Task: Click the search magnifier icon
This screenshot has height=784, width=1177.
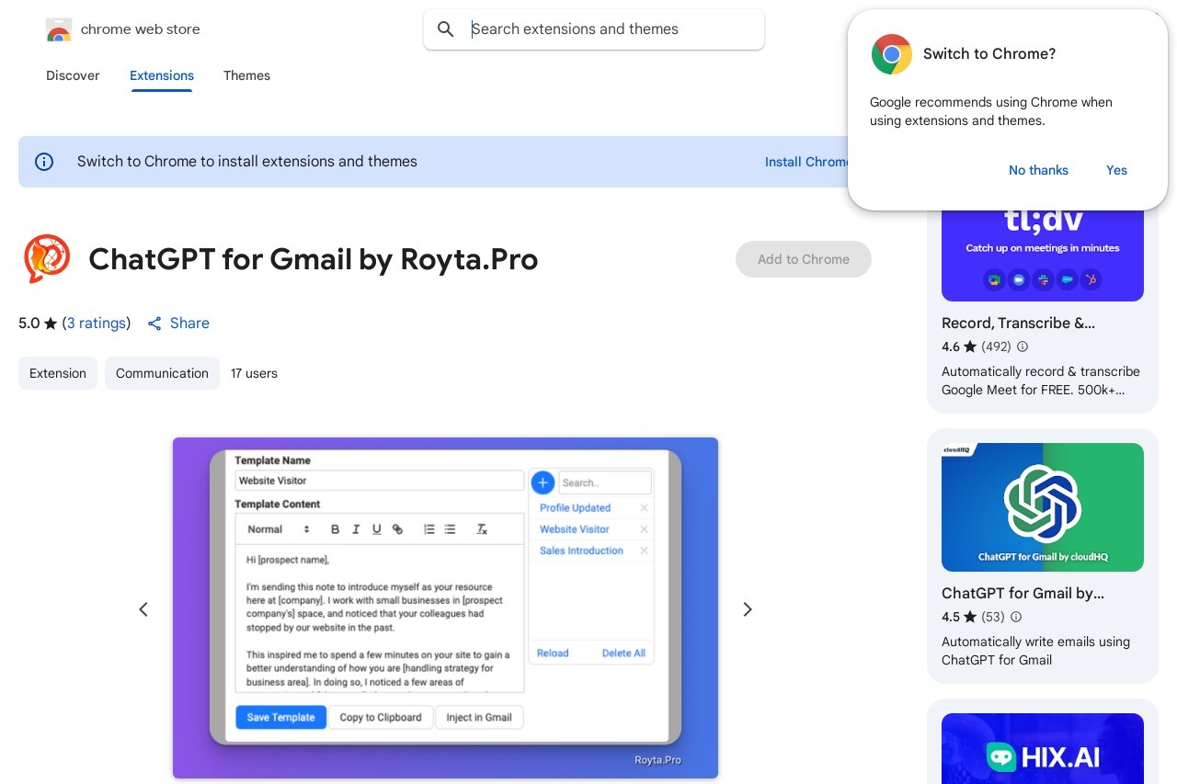Action: tap(446, 29)
